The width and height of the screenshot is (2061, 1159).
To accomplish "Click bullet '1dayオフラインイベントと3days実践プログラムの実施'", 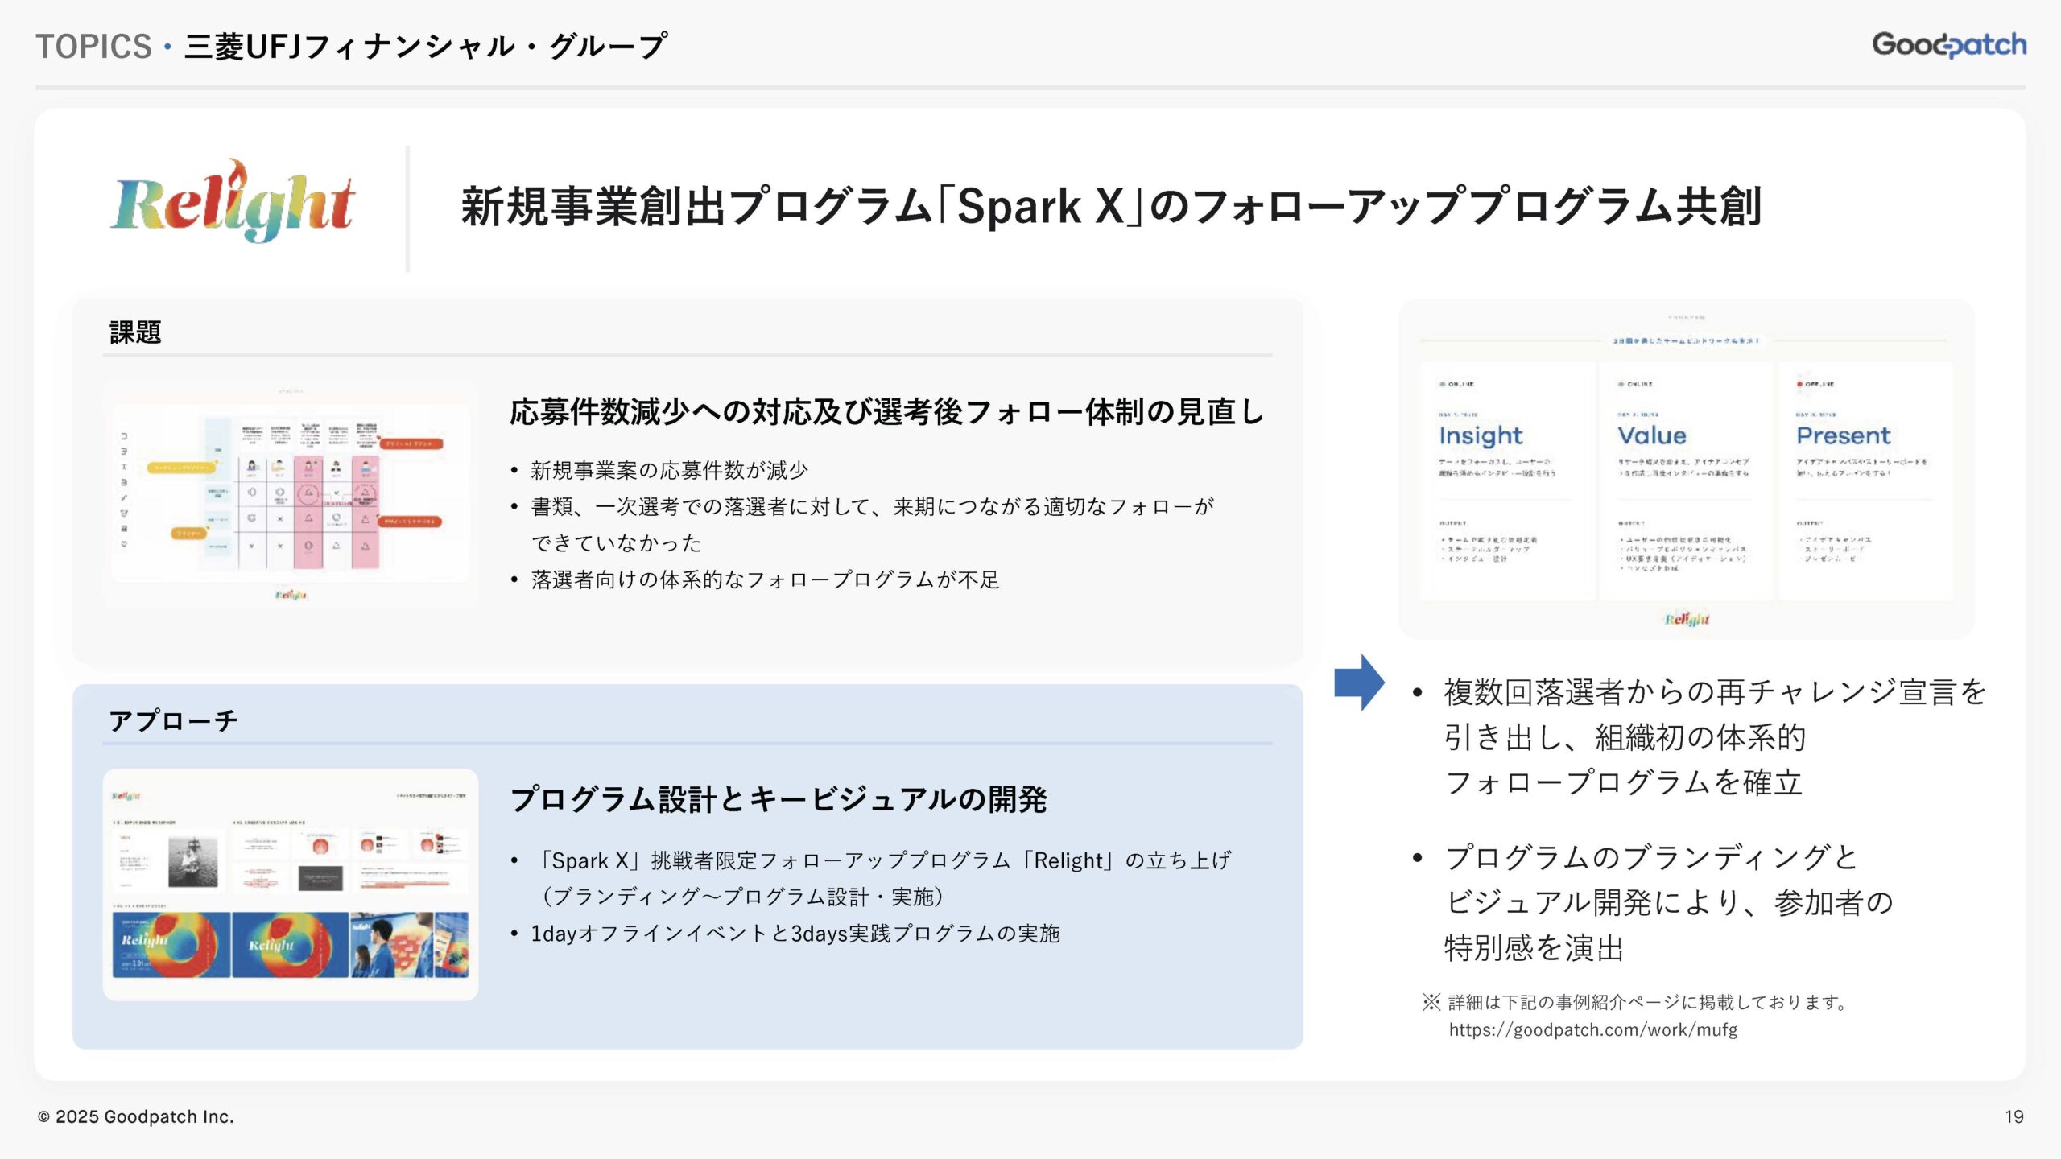I will [x=795, y=934].
